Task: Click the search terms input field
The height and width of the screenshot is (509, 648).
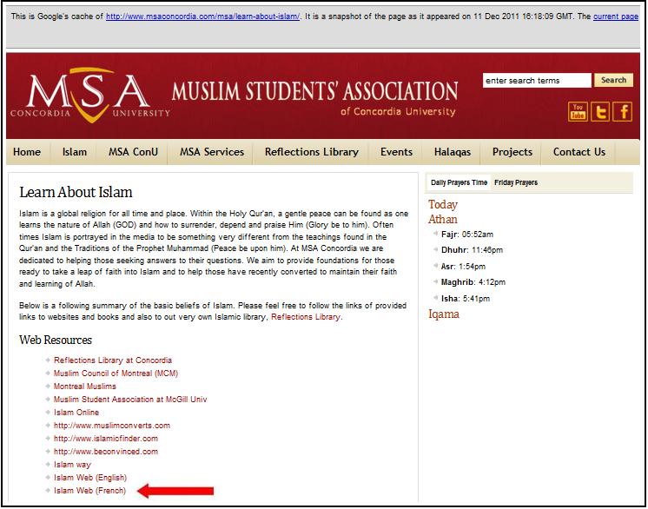Action: (536, 81)
